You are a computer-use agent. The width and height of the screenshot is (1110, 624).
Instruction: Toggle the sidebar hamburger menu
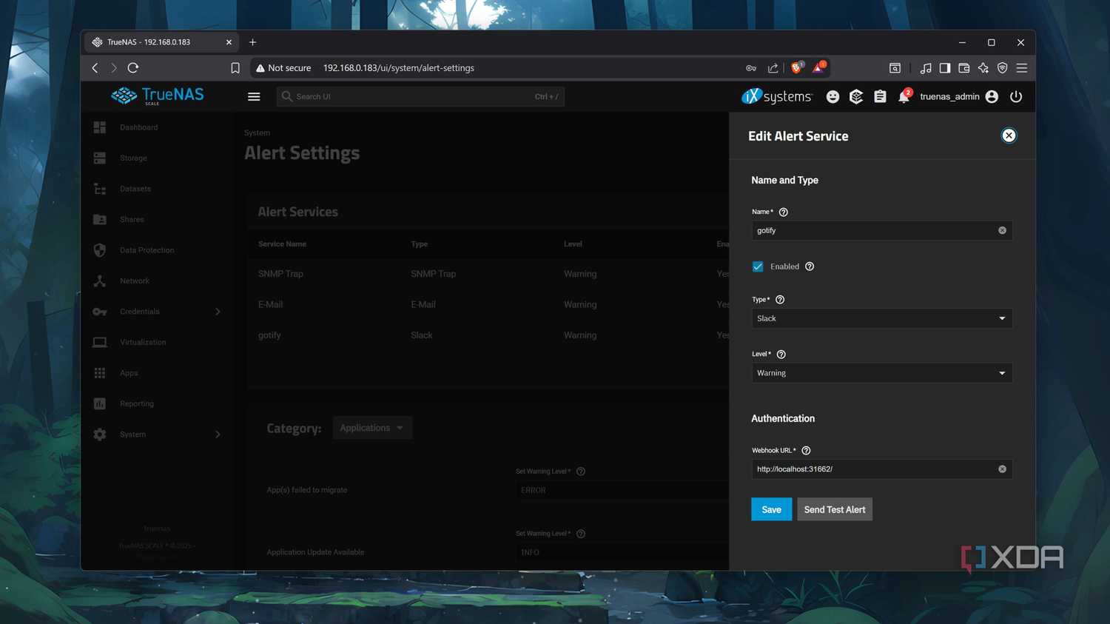click(x=254, y=97)
